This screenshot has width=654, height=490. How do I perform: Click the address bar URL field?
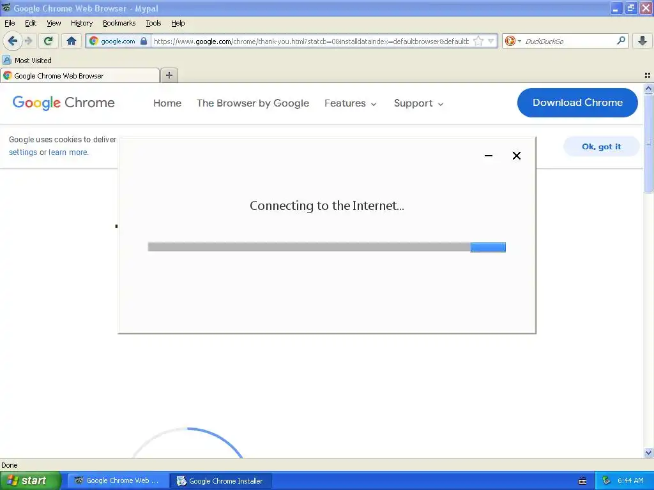(311, 41)
